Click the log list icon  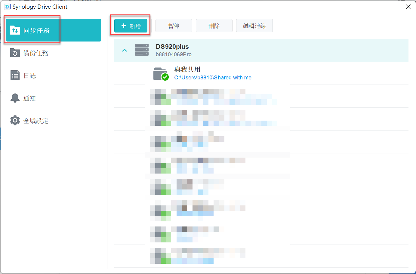15,75
